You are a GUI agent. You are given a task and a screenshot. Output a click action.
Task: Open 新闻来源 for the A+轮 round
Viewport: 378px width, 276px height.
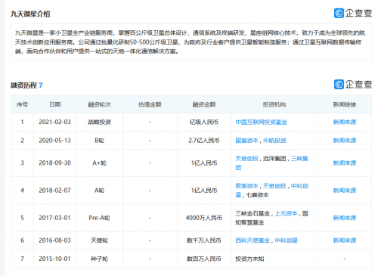345,163
